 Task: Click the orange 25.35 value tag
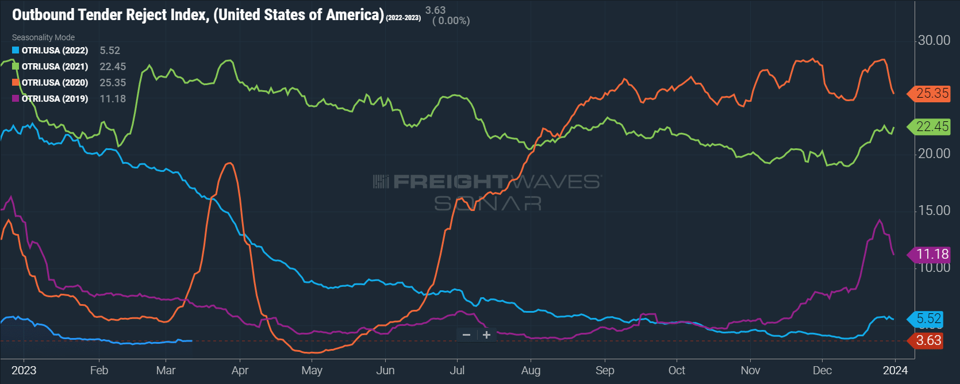(929, 94)
